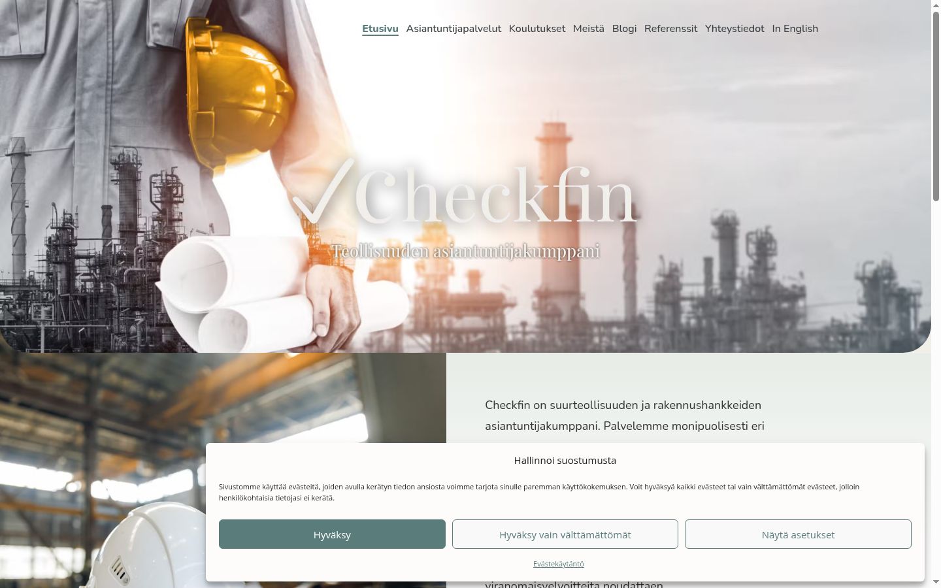Open the Asiantuntijapalvelut menu item
The height and width of the screenshot is (588, 941).
point(454,29)
